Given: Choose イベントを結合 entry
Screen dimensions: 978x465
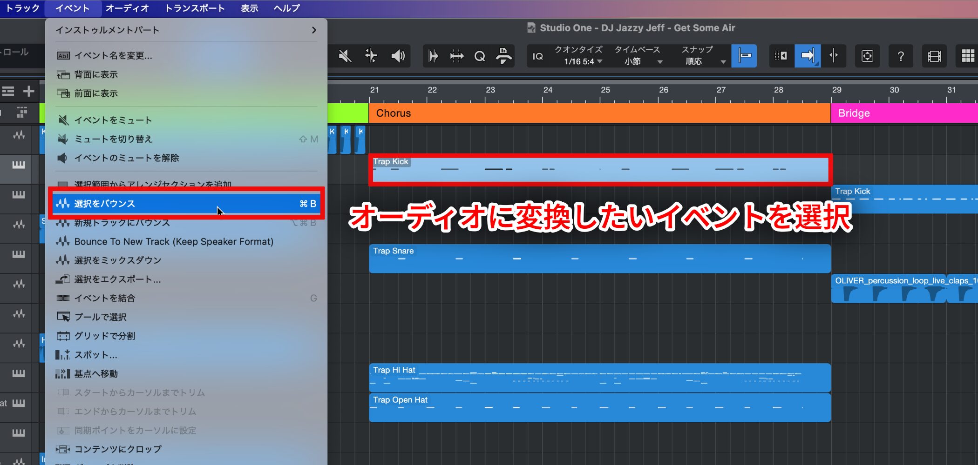Looking at the screenshot, I should (x=186, y=298).
